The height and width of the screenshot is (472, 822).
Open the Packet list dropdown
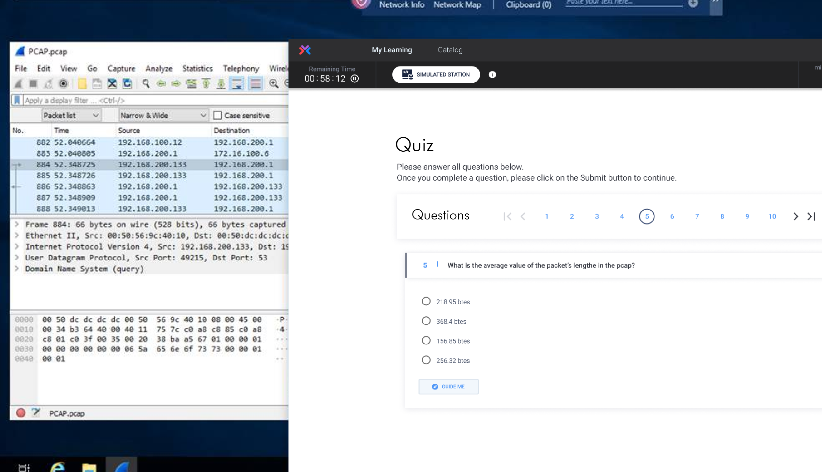pos(71,116)
